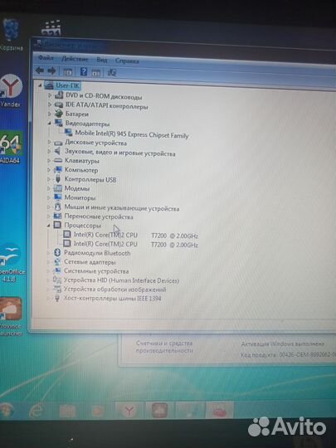Open the Вид menu
The image size is (336, 448).
102,60
